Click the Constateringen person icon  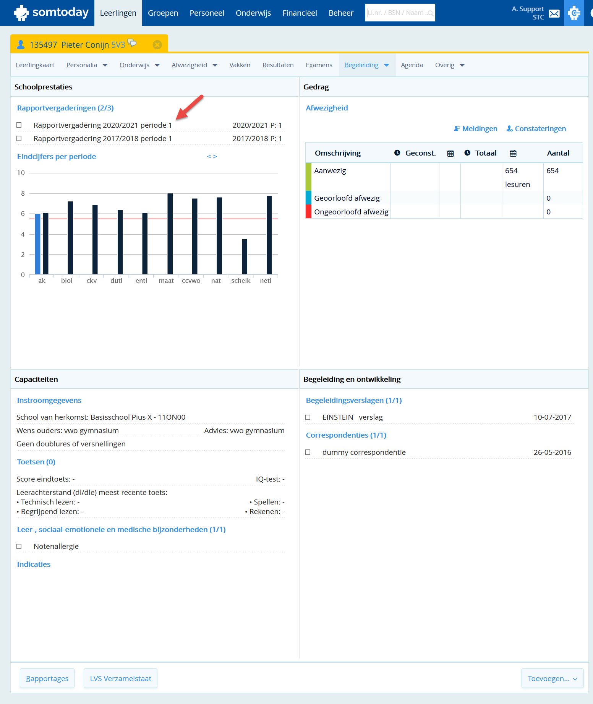[x=509, y=128]
